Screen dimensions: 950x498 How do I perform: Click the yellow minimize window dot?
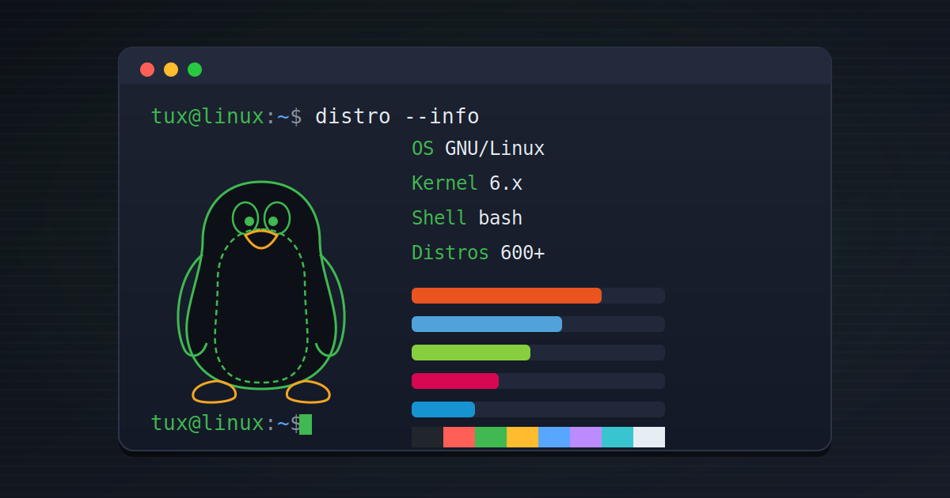pyautogui.click(x=171, y=70)
